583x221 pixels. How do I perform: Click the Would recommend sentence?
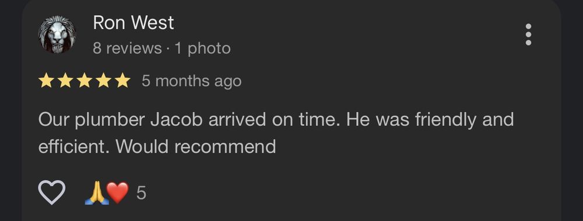point(195,146)
